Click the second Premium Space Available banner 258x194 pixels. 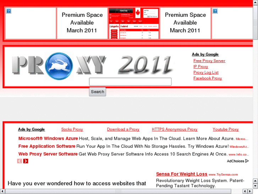click(185, 23)
